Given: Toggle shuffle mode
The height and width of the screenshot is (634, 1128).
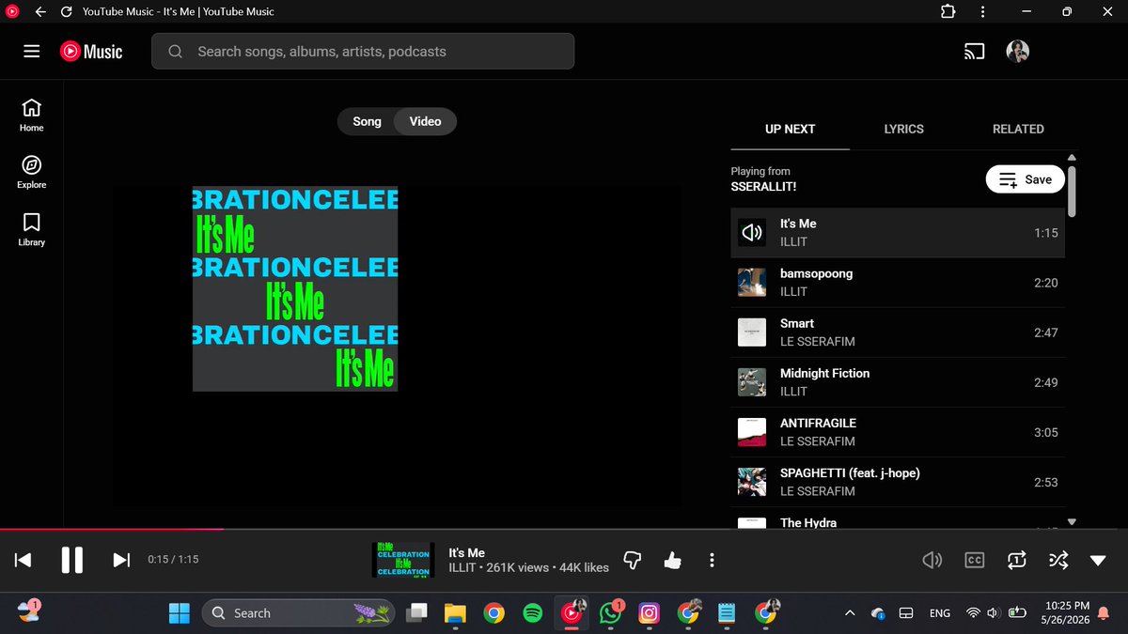Looking at the screenshot, I should click(x=1058, y=560).
